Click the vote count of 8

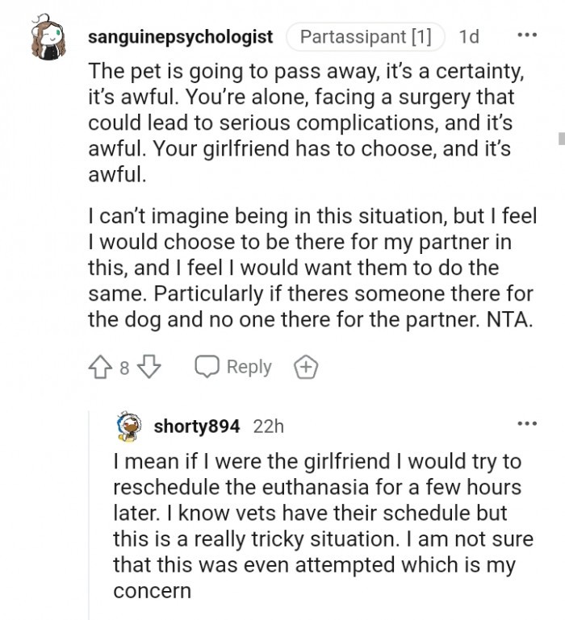point(124,368)
